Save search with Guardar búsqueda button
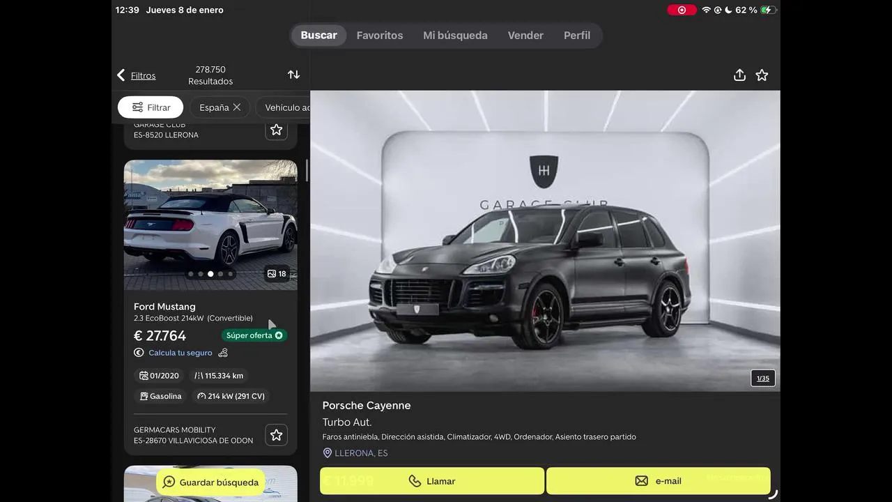This screenshot has height=502, width=892. (x=211, y=482)
